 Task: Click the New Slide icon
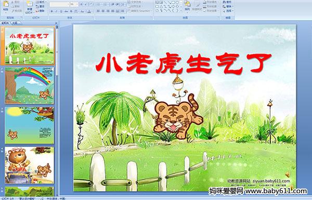click(x=30, y=4)
